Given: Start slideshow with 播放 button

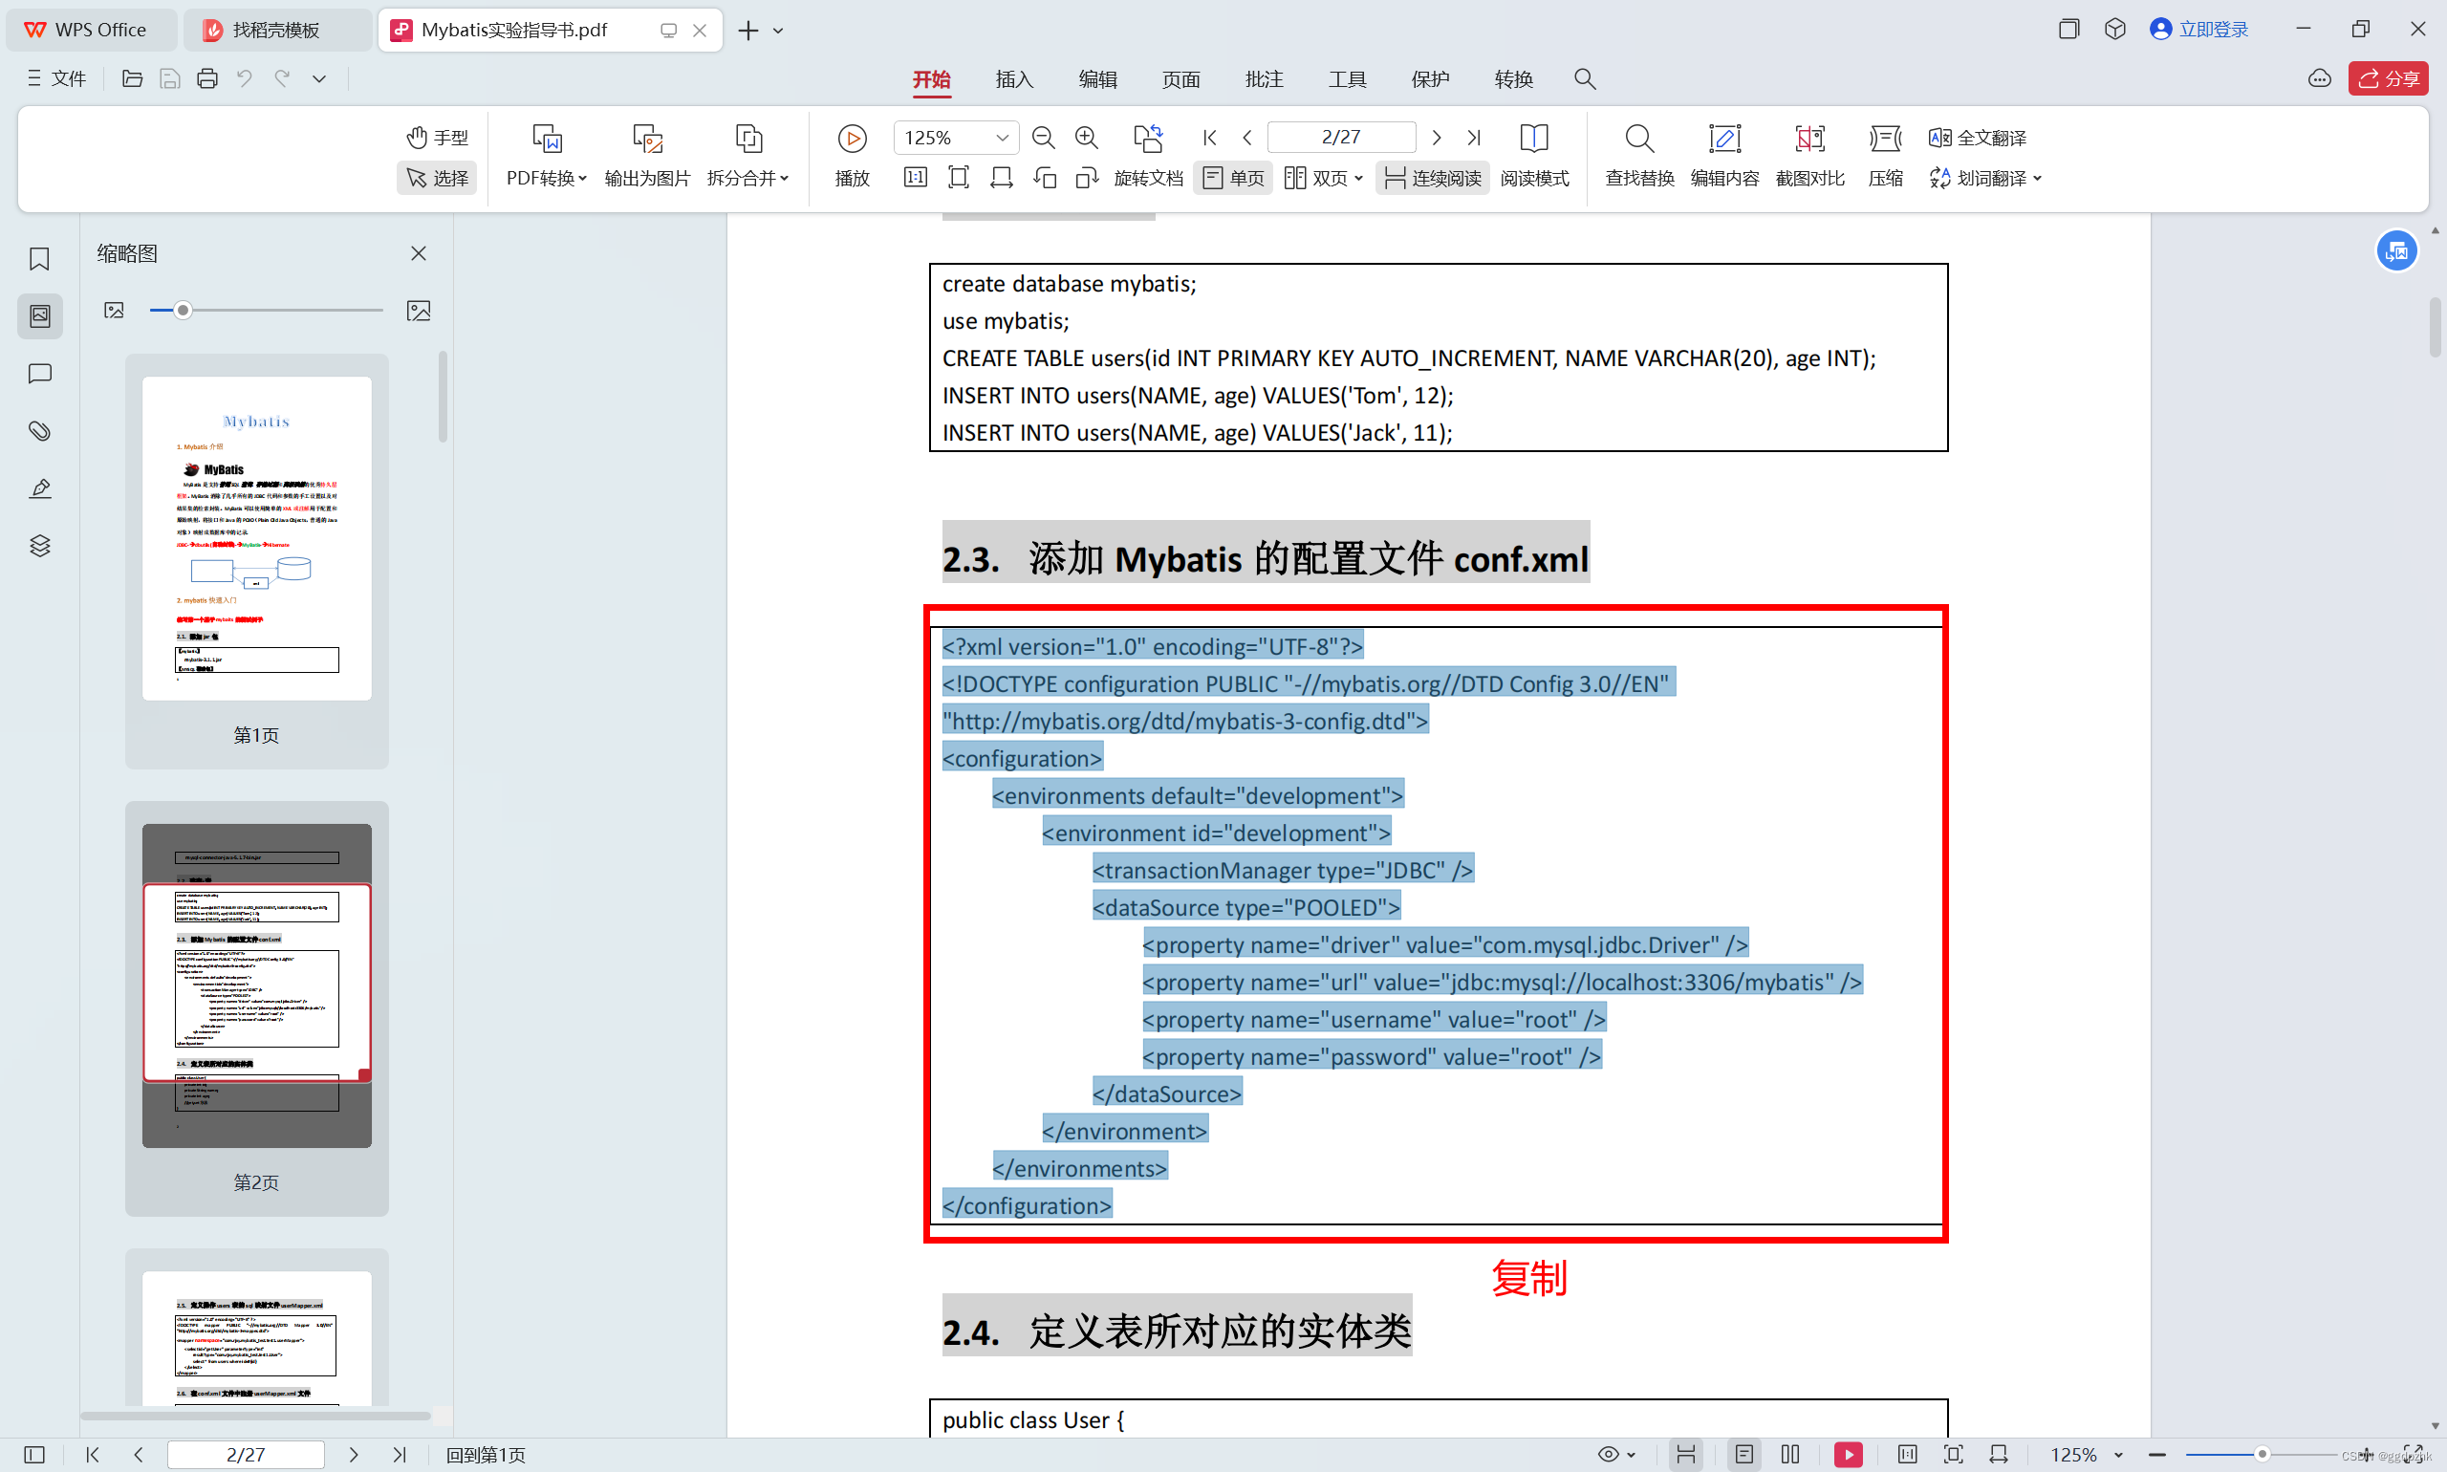Looking at the screenshot, I should (x=852, y=156).
